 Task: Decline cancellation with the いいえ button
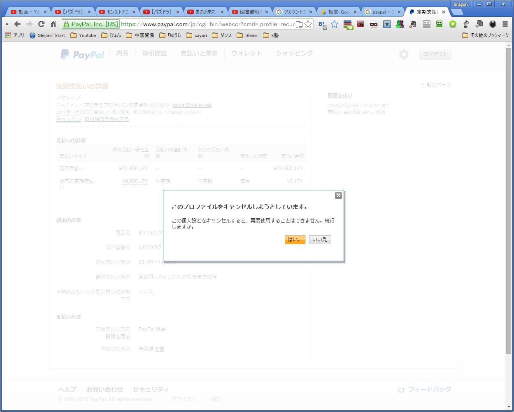(320, 240)
